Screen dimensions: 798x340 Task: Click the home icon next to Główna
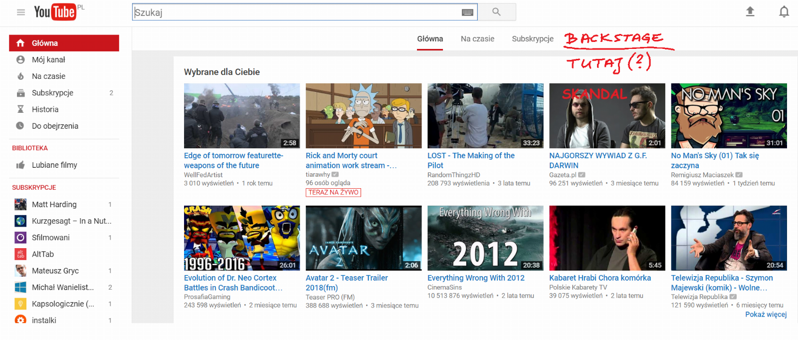click(20, 43)
